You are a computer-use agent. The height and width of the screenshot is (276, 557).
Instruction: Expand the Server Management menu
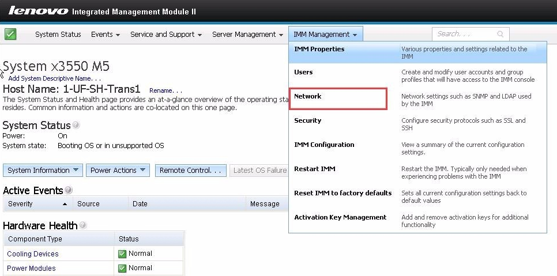pyautogui.click(x=247, y=35)
